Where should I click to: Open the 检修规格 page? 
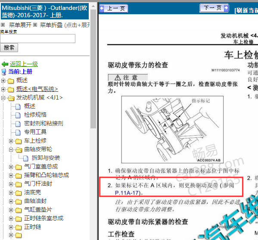click(35, 115)
